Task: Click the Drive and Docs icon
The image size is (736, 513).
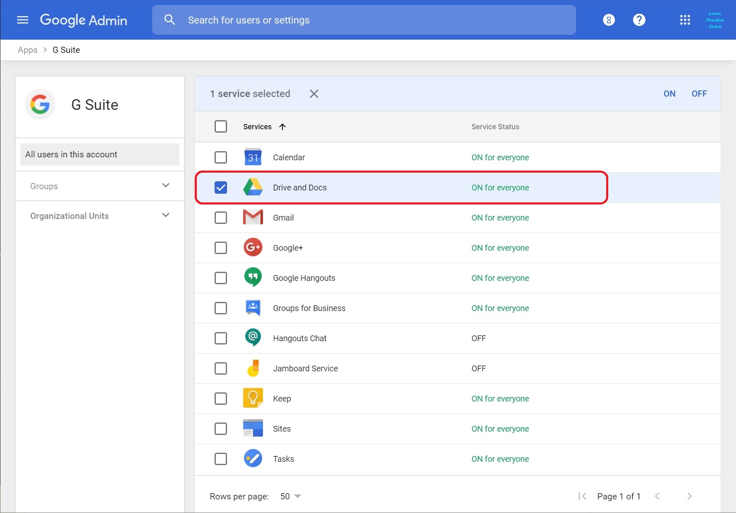Action: coord(253,187)
